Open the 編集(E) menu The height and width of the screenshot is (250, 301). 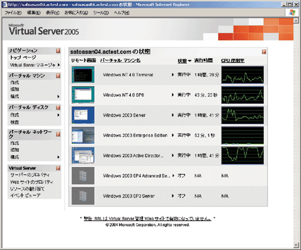pos(34,13)
